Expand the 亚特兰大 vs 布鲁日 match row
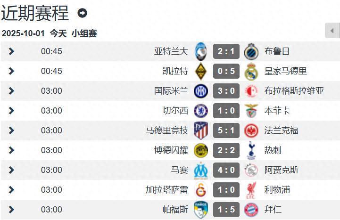 pos(11,51)
